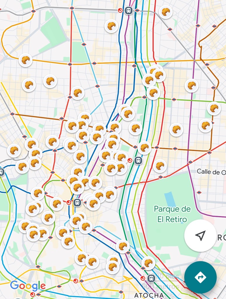The width and height of the screenshot is (226, 299).
Task: Tap the my-location arrow button
Action: tap(200, 235)
